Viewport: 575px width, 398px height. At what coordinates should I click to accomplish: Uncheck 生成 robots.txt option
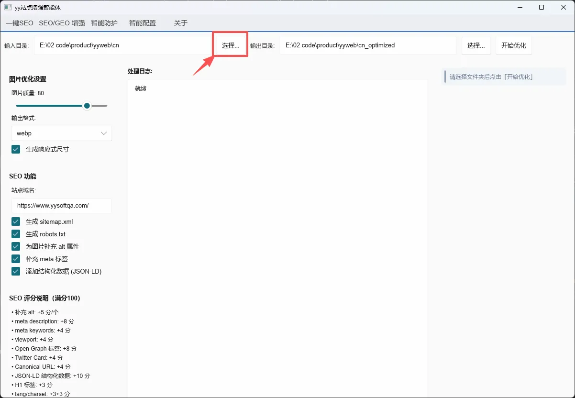point(16,234)
